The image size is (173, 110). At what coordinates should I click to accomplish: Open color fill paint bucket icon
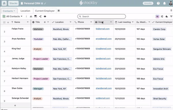click(167, 16)
